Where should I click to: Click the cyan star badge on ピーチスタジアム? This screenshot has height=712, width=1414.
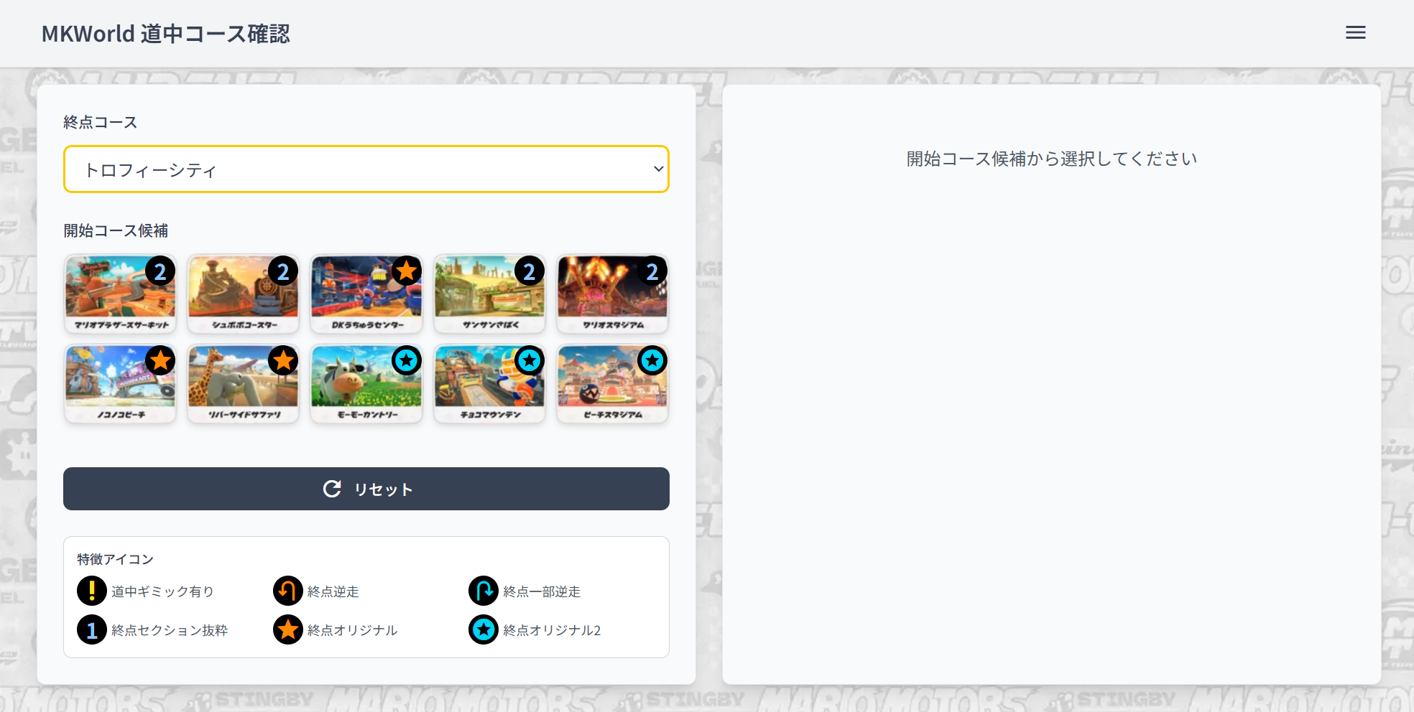pos(652,360)
